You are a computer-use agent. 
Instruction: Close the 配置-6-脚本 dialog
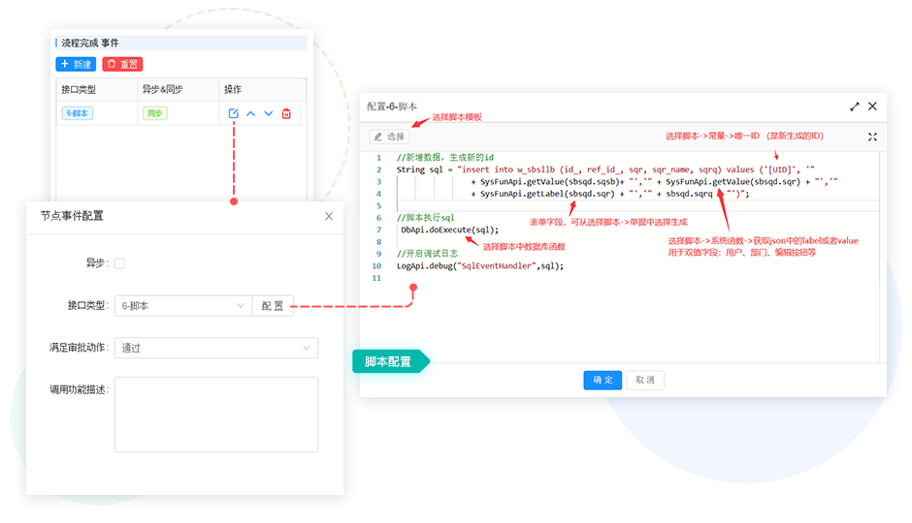[872, 107]
